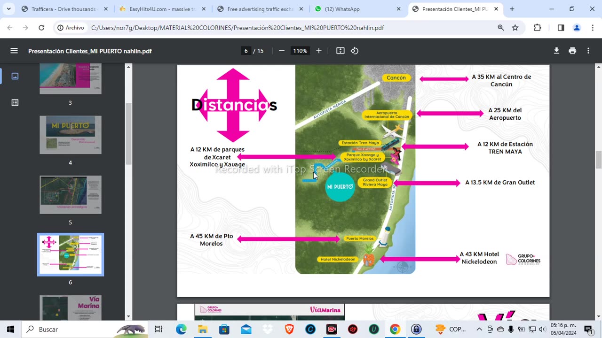Open the Windows Start menu
The image size is (602, 338).
click(10, 329)
